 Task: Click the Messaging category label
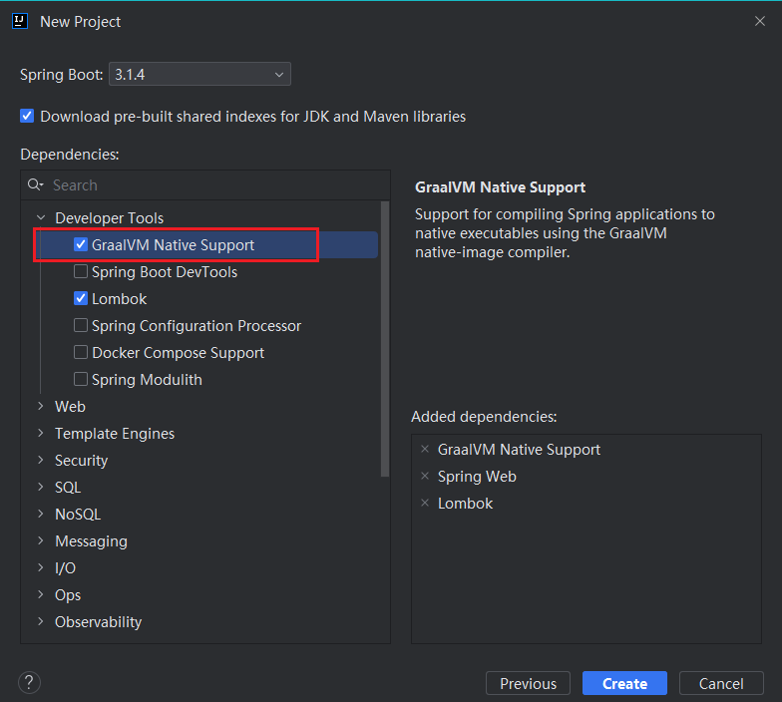coord(92,540)
